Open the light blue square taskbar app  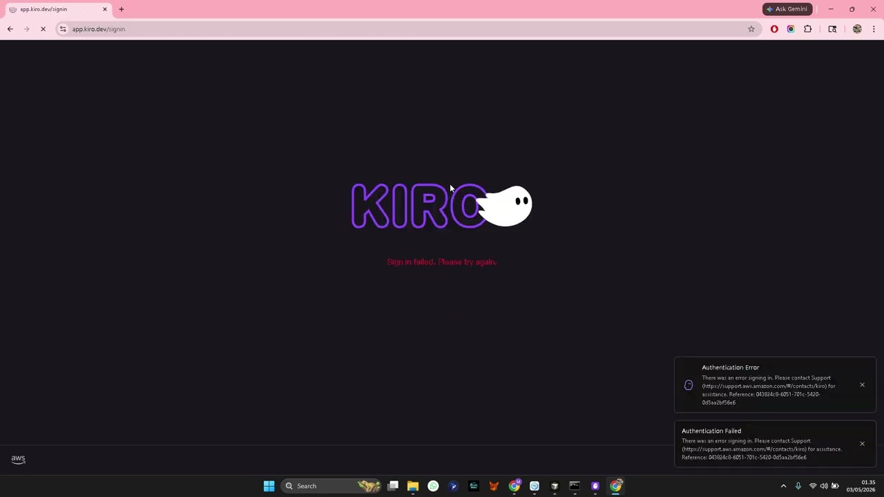[535, 486]
